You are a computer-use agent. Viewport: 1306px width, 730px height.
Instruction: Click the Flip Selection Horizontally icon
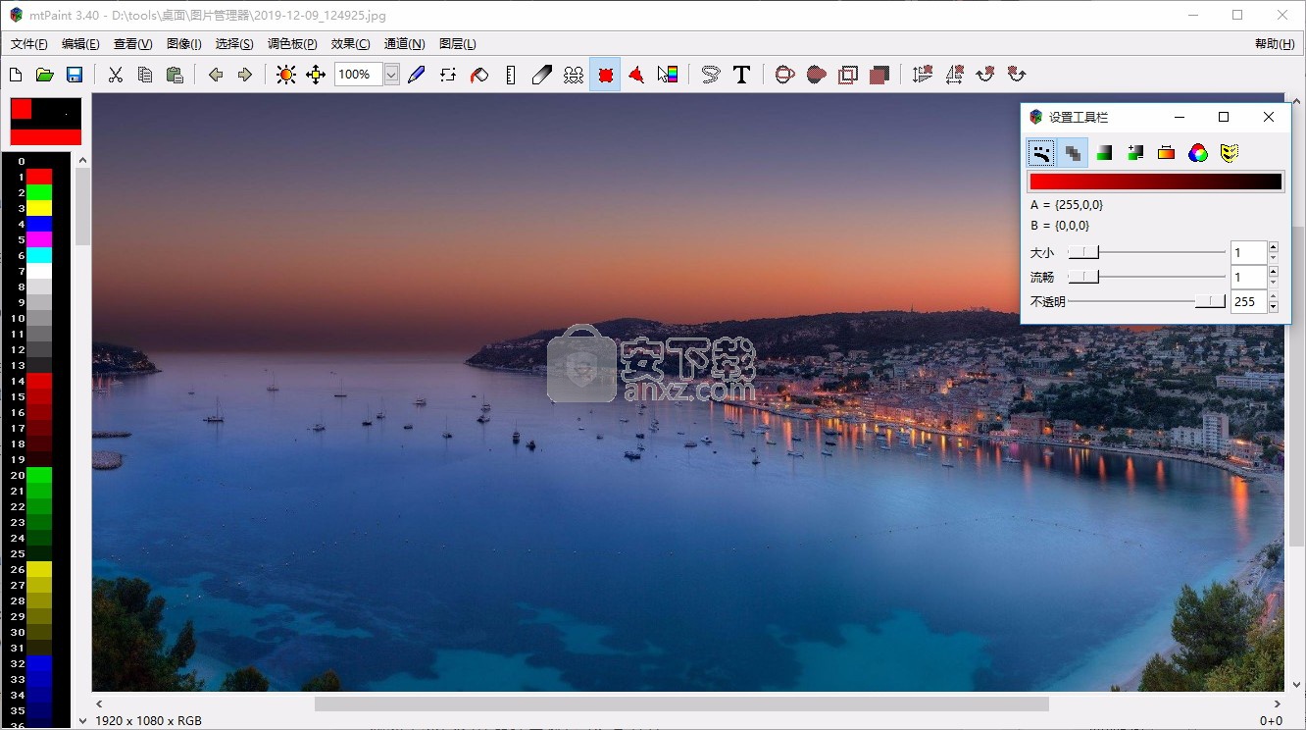954,75
